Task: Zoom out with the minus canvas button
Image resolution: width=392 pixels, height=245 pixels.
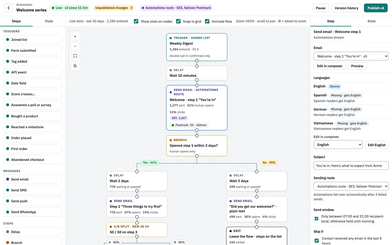Action: (75, 46)
